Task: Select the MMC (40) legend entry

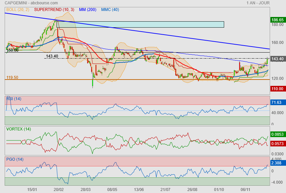Action: click(110, 10)
